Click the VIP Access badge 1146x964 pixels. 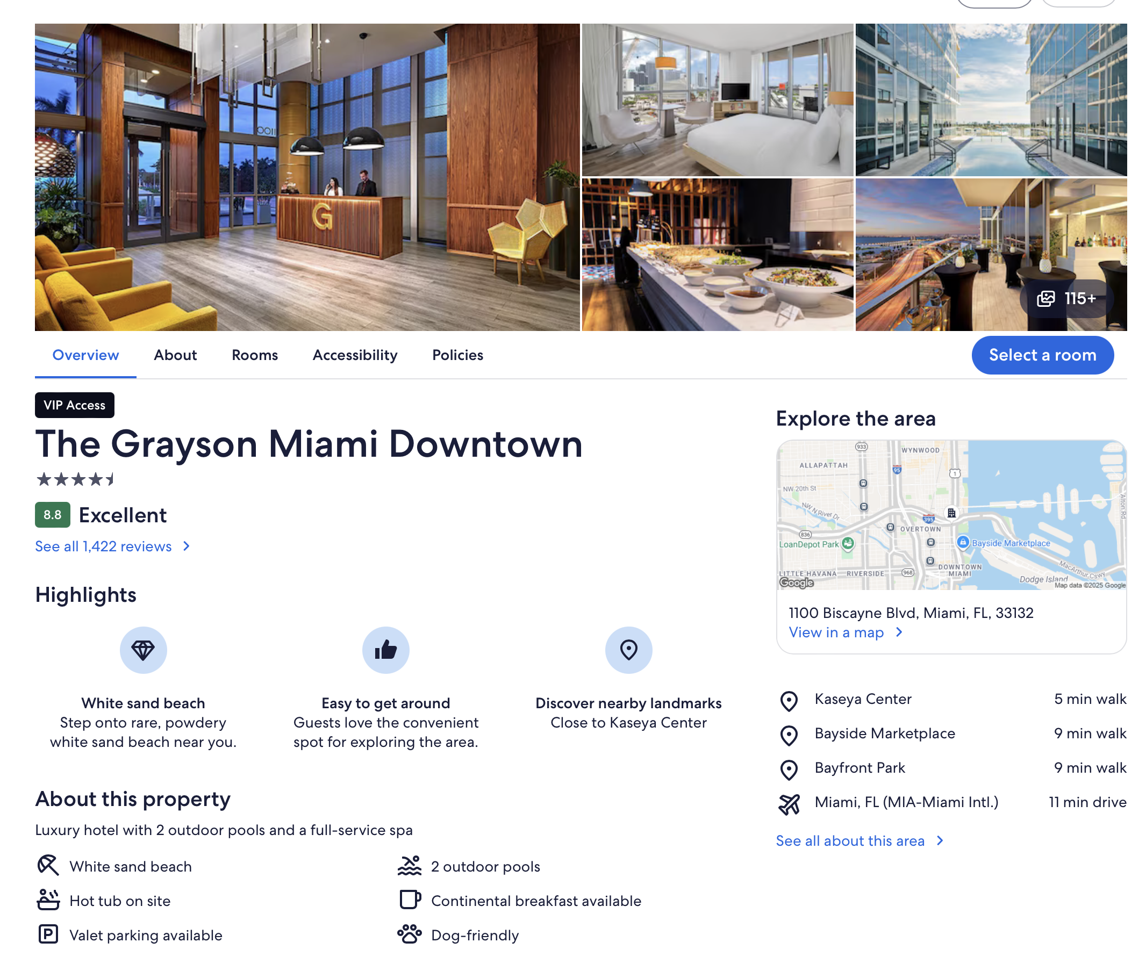pos(74,405)
